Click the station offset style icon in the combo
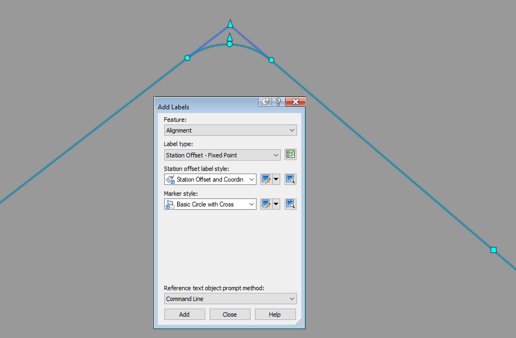The image size is (516, 338). 170,179
